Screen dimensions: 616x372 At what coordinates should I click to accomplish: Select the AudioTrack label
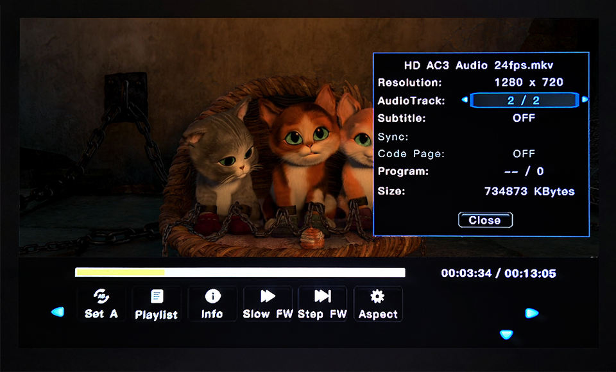[411, 101]
